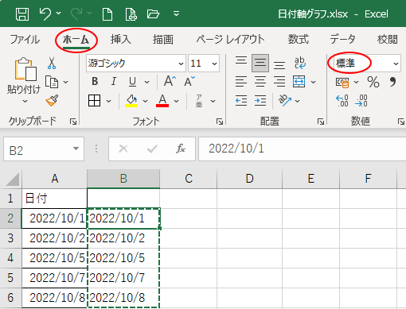
Task: Click the Open file folder icon
Action: point(153,14)
